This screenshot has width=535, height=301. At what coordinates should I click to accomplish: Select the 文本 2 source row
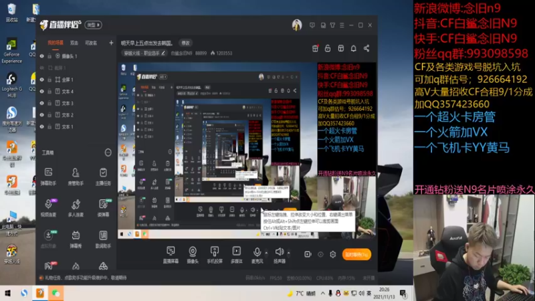click(76, 115)
